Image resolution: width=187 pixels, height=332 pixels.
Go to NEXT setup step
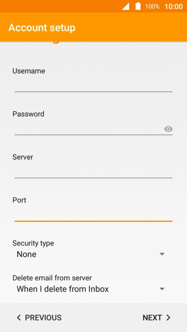(x=156, y=317)
